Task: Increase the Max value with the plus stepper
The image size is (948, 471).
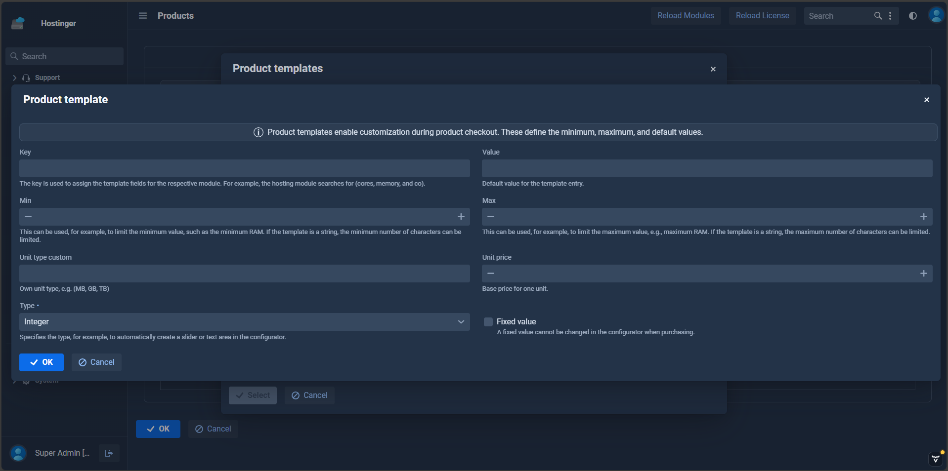Action: (924, 217)
